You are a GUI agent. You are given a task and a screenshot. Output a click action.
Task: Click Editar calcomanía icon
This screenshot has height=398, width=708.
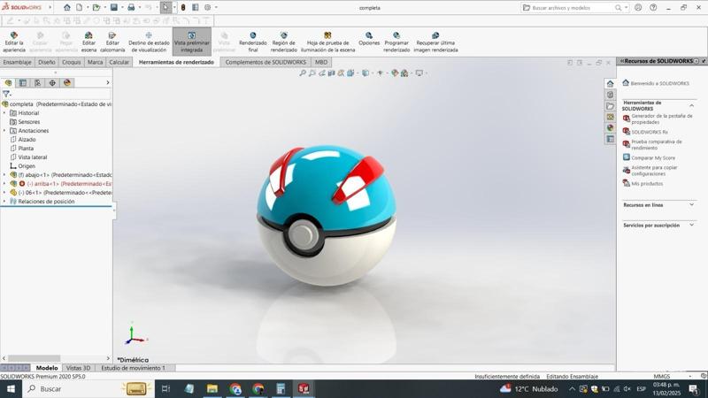click(x=112, y=42)
